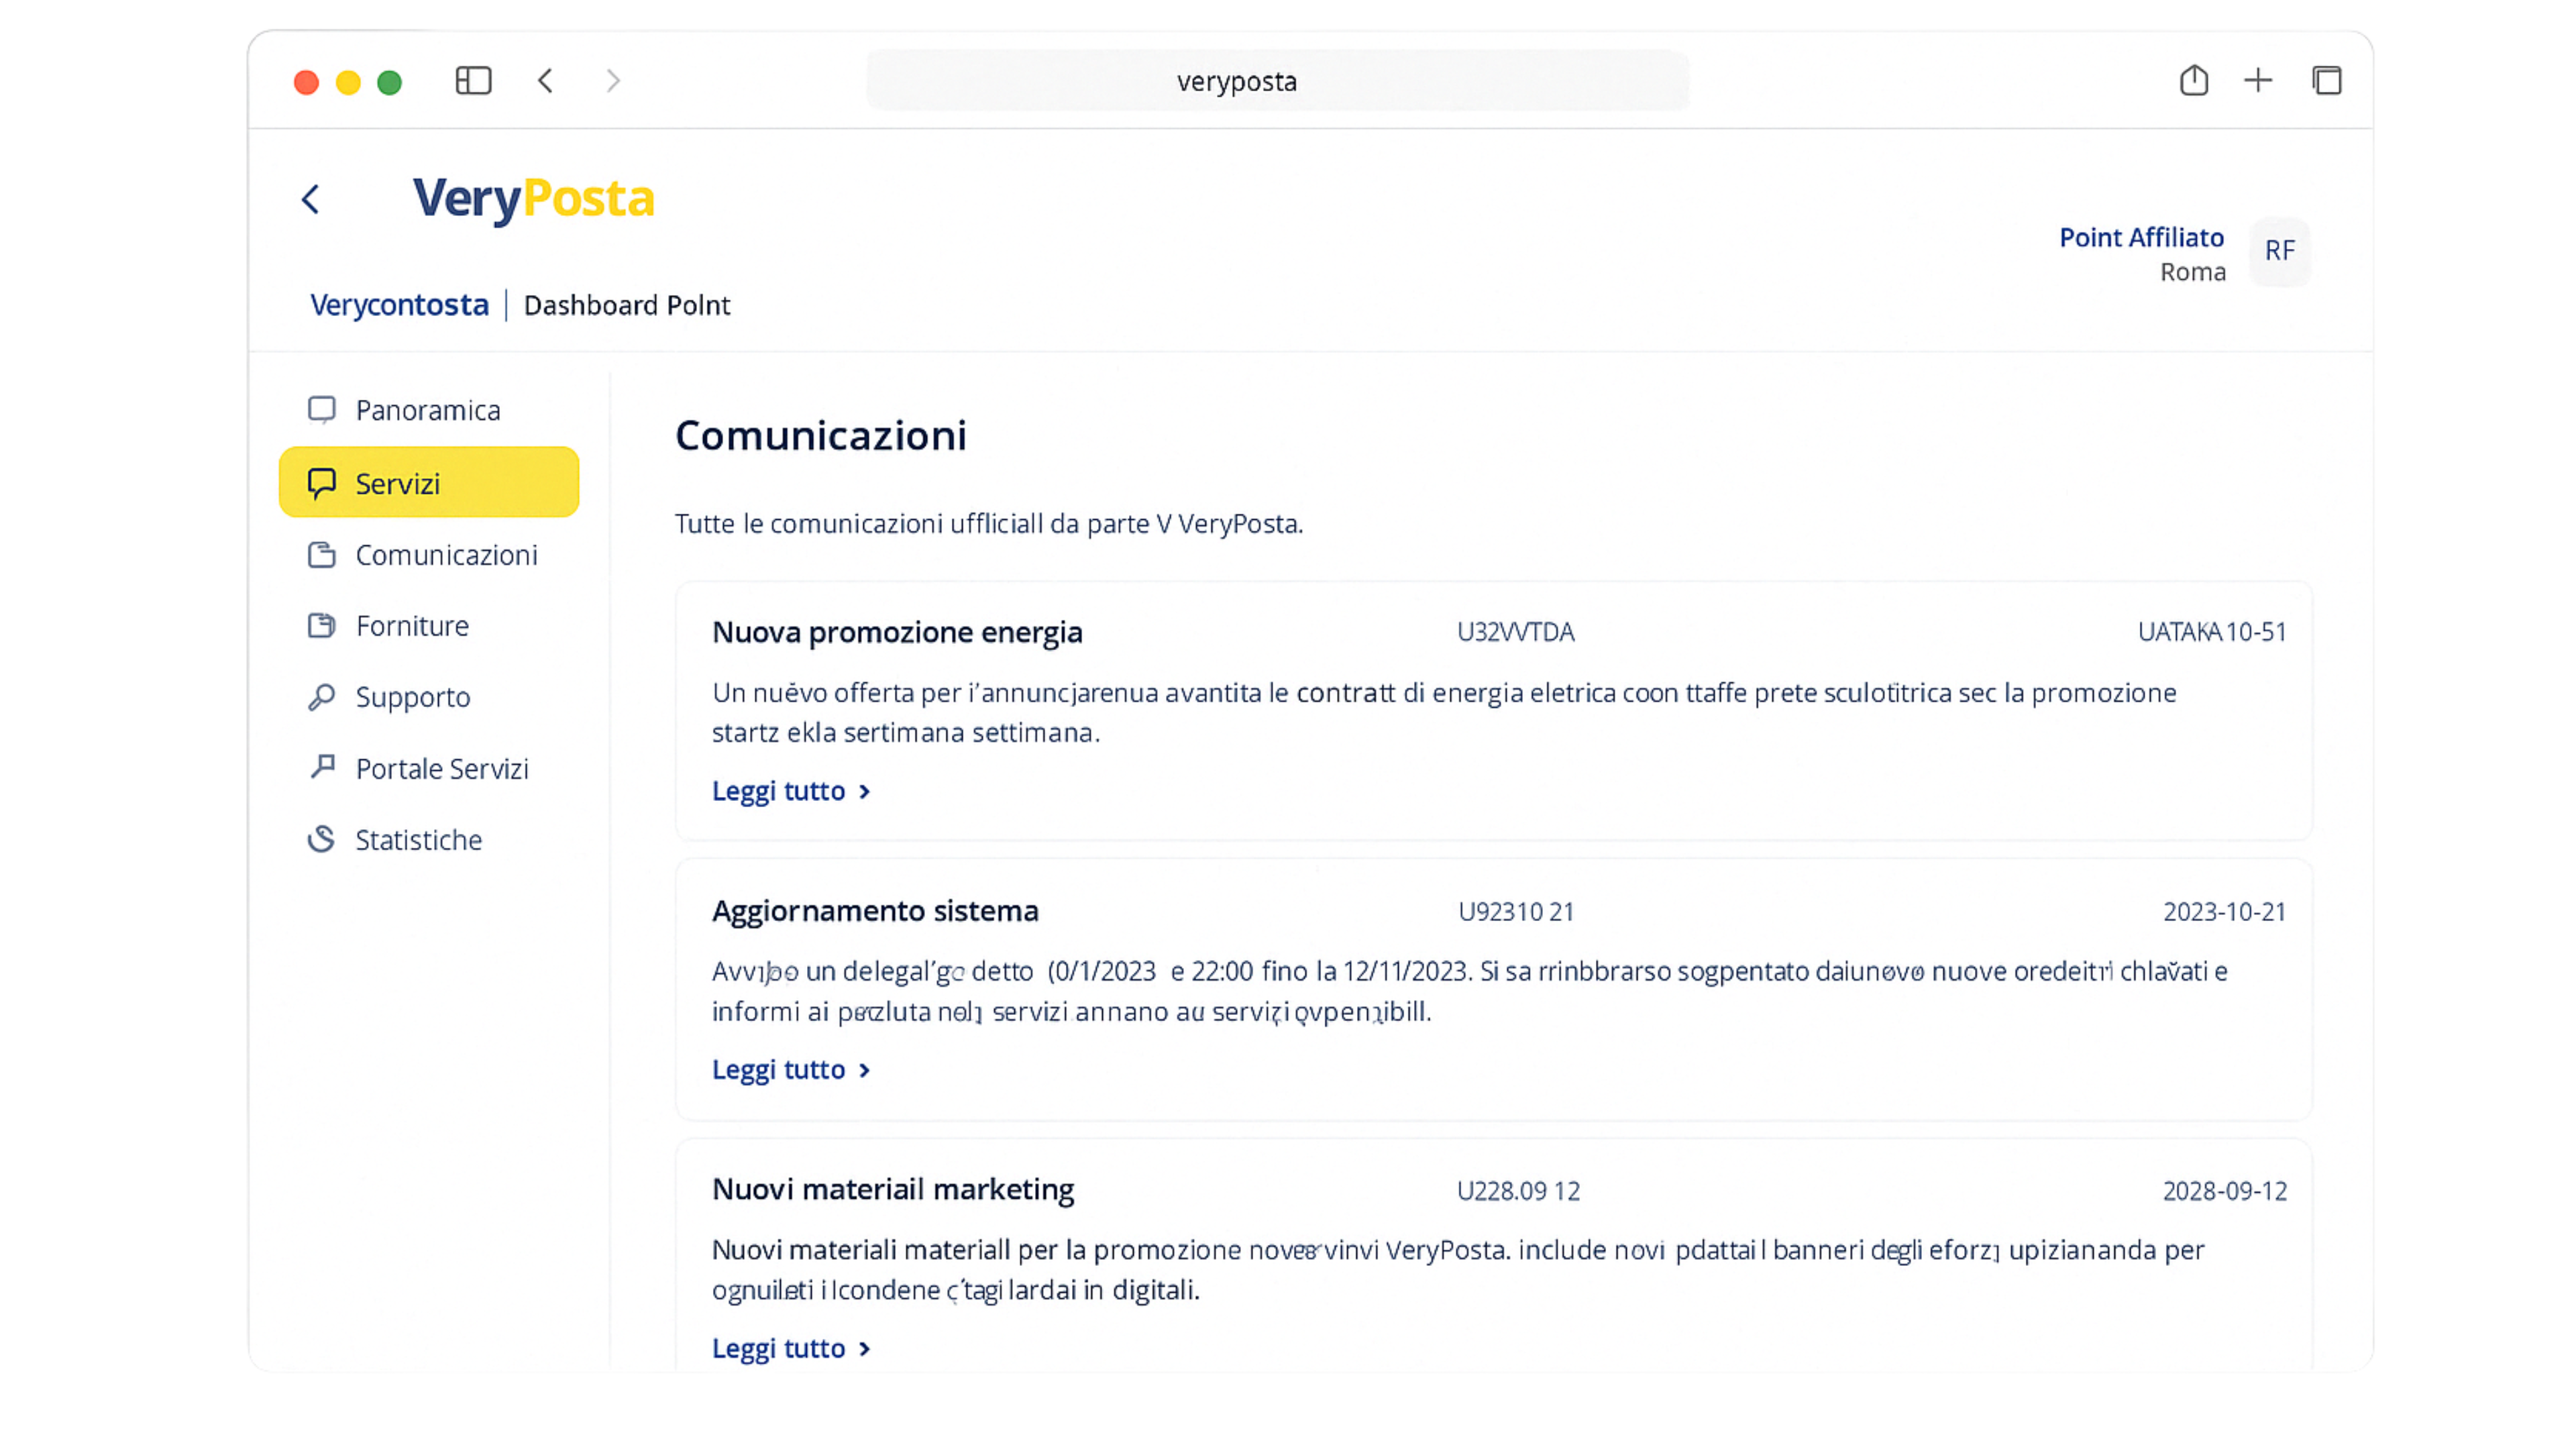Select the Servizi sidebar item
Screen dimensions: 2576x1449
coord(429,482)
